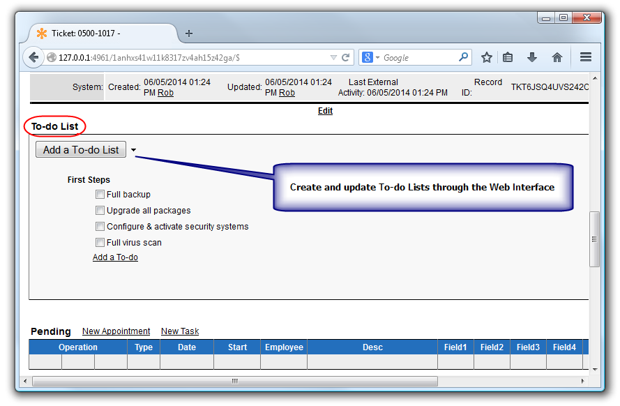Open the address bar history dropdown
Screen dimensions: 620x406
(x=333, y=57)
